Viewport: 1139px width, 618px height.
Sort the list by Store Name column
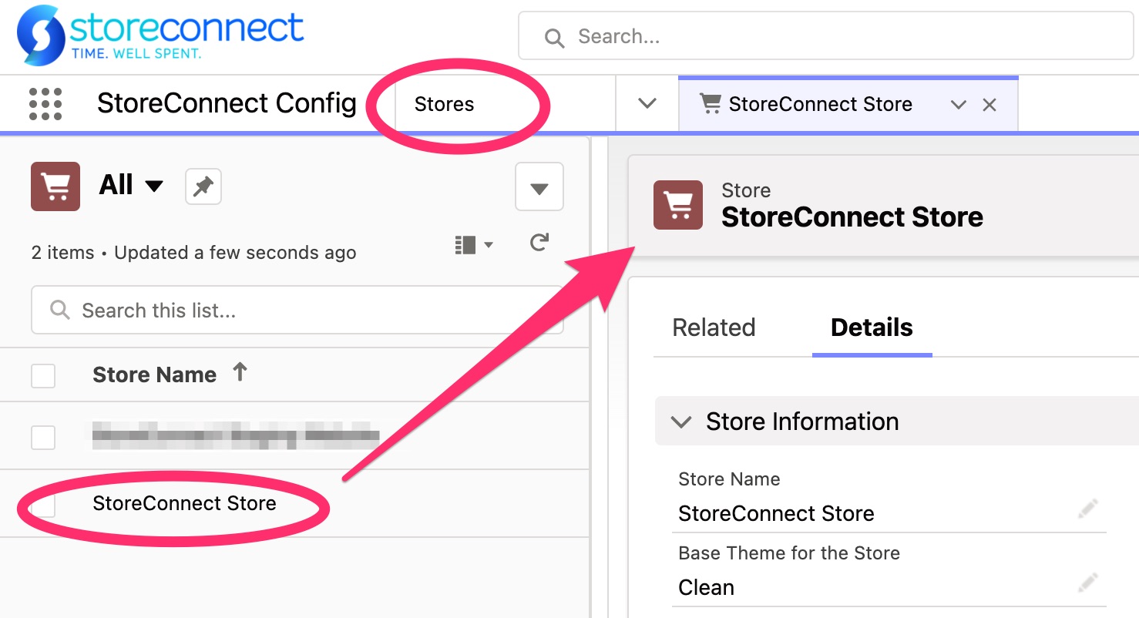click(154, 374)
